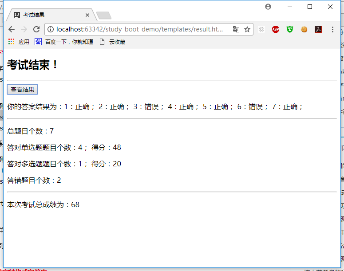Open the Adobe Acrobat extension icon
Viewport: 344px width, 271px height.
tap(318, 29)
